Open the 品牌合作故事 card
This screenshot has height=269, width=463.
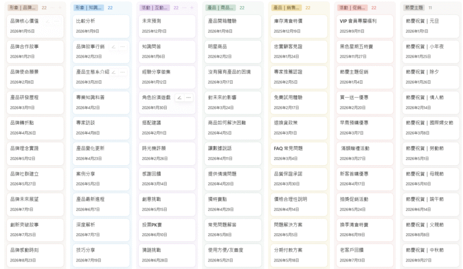pyautogui.click(x=35, y=51)
